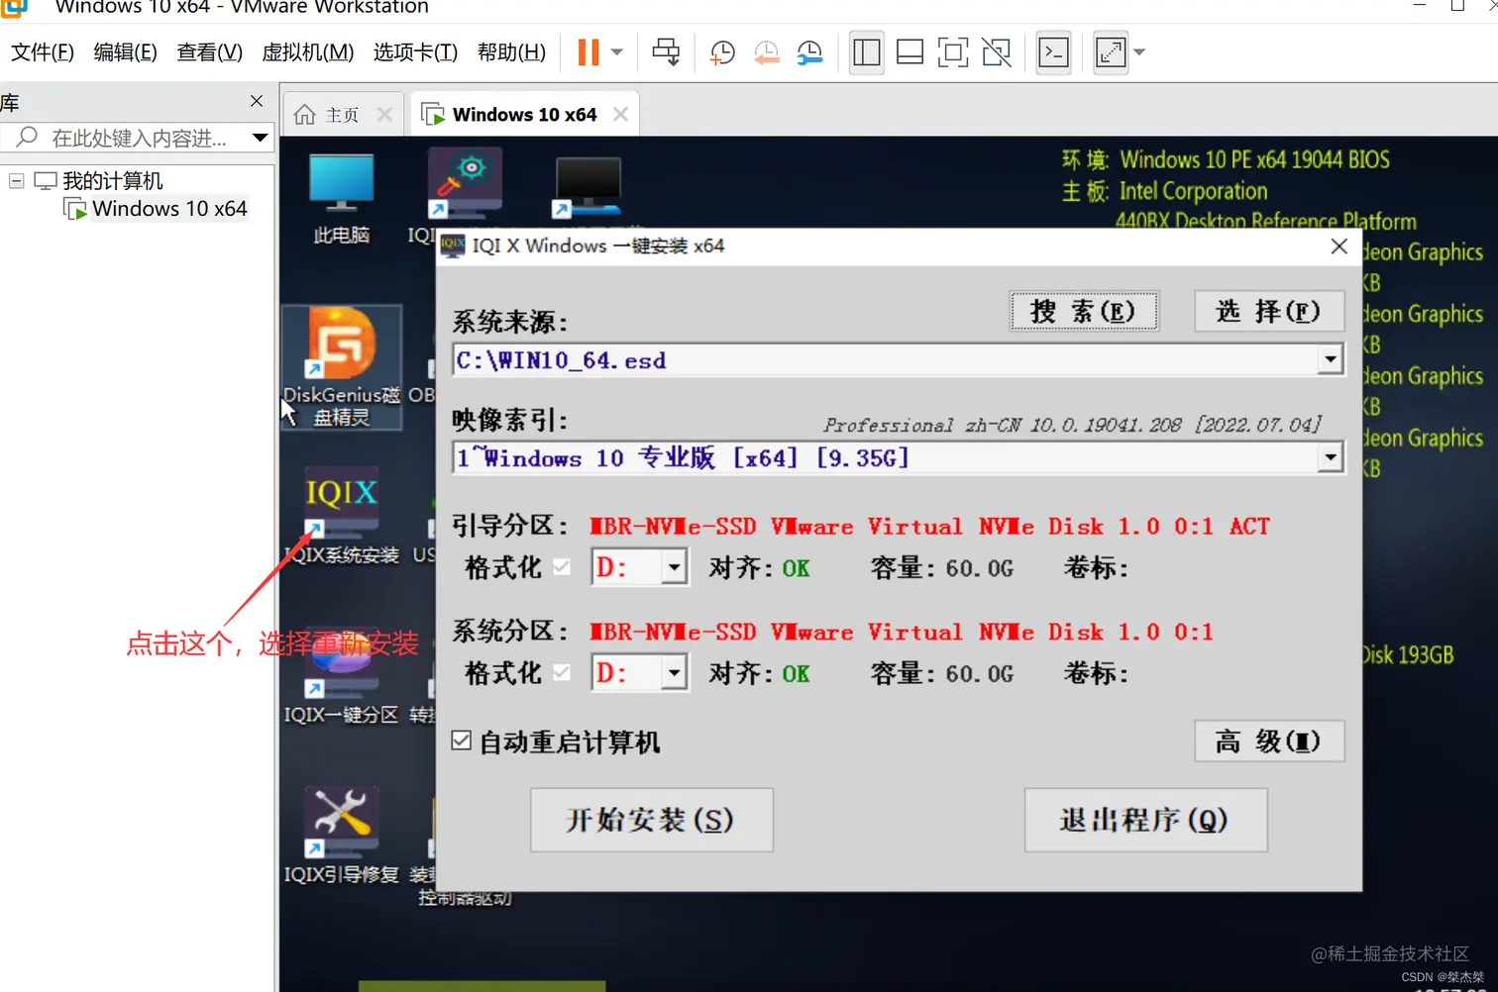The image size is (1498, 992).
Task: Open the 选项卡(T) menu
Action: [x=415, y=52]
